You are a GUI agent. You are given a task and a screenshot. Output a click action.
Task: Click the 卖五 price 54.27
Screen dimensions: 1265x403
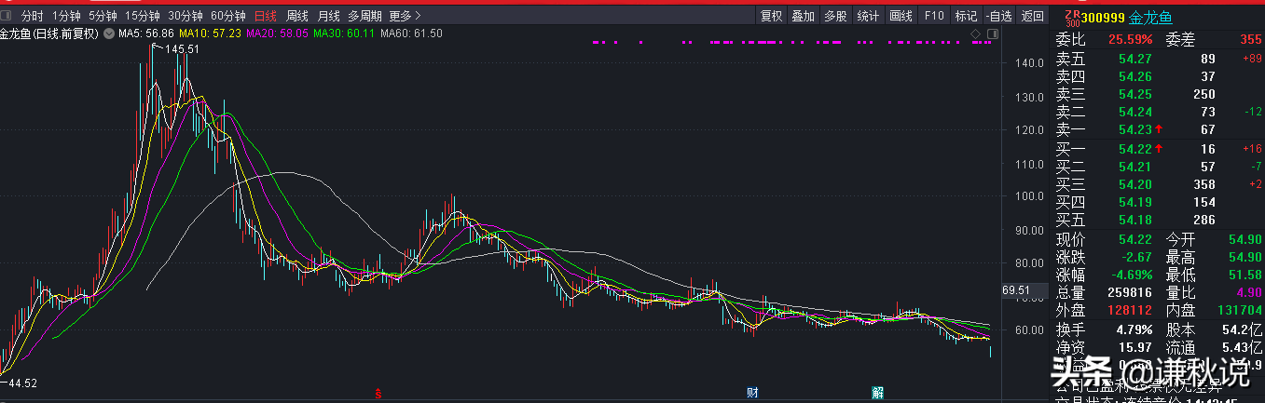(x=1134, y=59)
